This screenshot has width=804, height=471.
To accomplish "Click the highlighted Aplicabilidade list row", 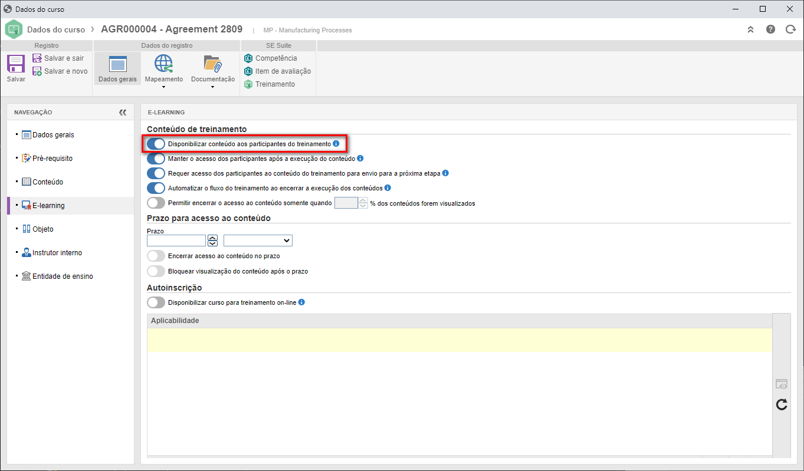I will click(460, 340).
